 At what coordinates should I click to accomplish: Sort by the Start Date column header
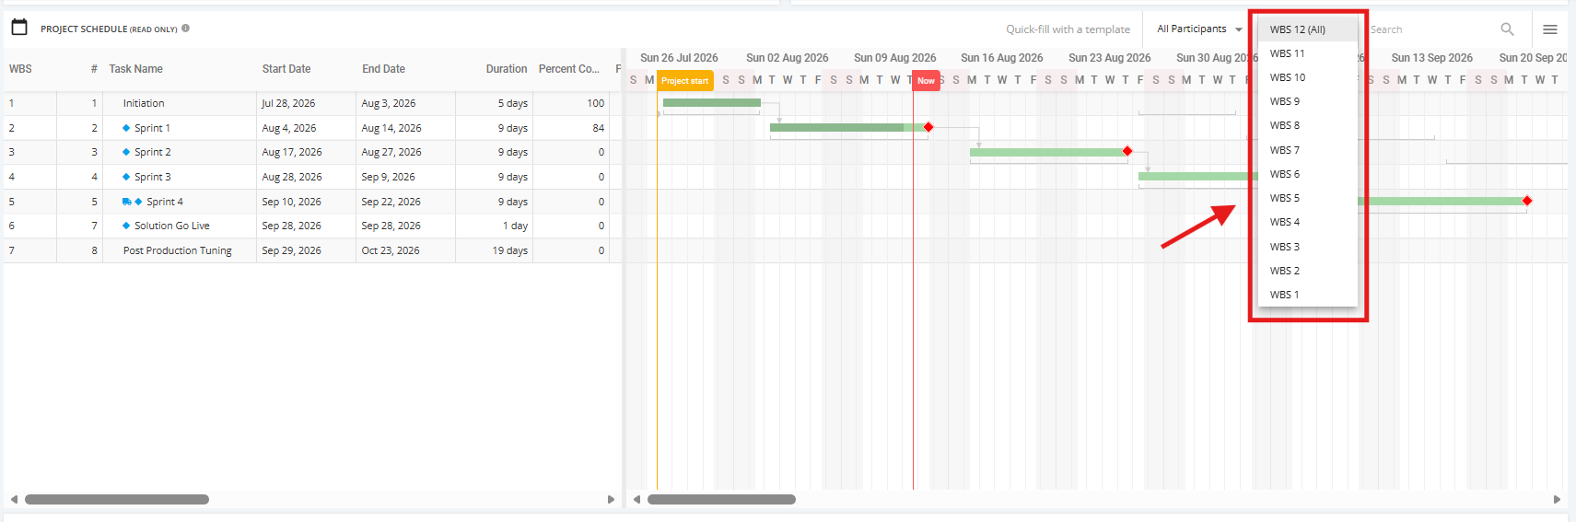pos(286,69)
